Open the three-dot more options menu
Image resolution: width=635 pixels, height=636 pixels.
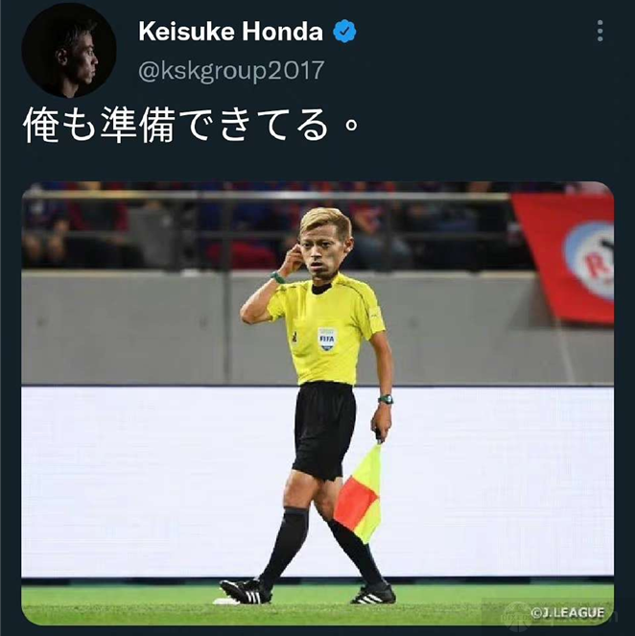pos(600,31)
